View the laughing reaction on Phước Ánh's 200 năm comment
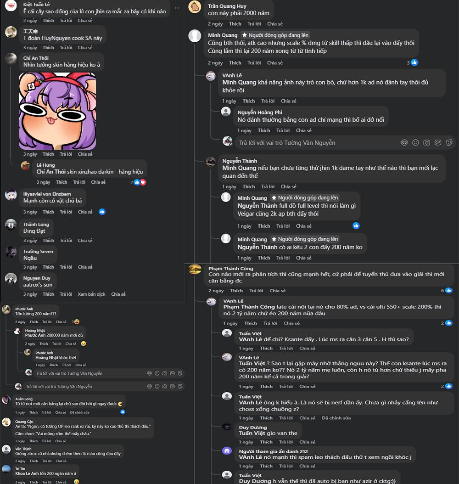The height and width of the screenshot is (484, 459). 76,322
